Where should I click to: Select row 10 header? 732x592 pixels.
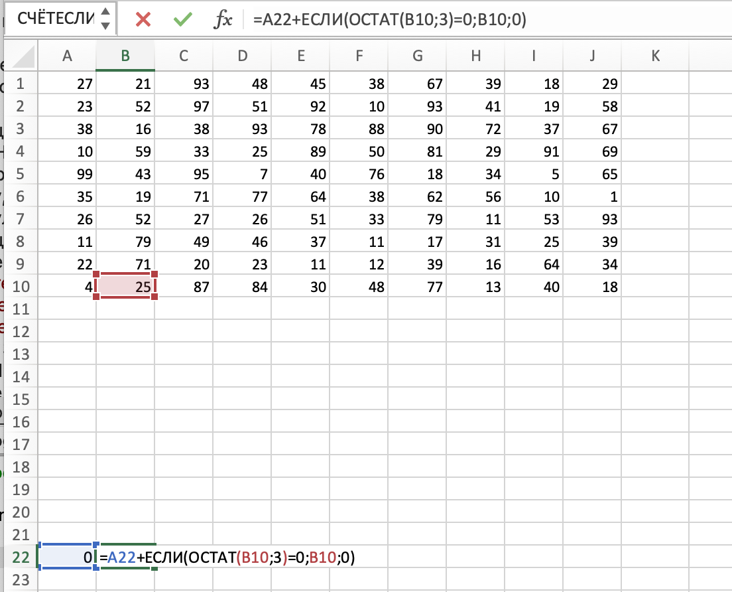coord(22,287)
